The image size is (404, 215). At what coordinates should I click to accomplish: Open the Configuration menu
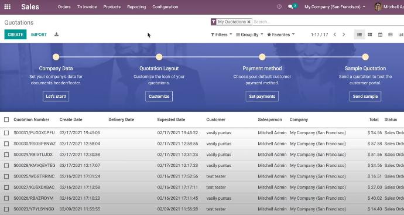point(165,6)
